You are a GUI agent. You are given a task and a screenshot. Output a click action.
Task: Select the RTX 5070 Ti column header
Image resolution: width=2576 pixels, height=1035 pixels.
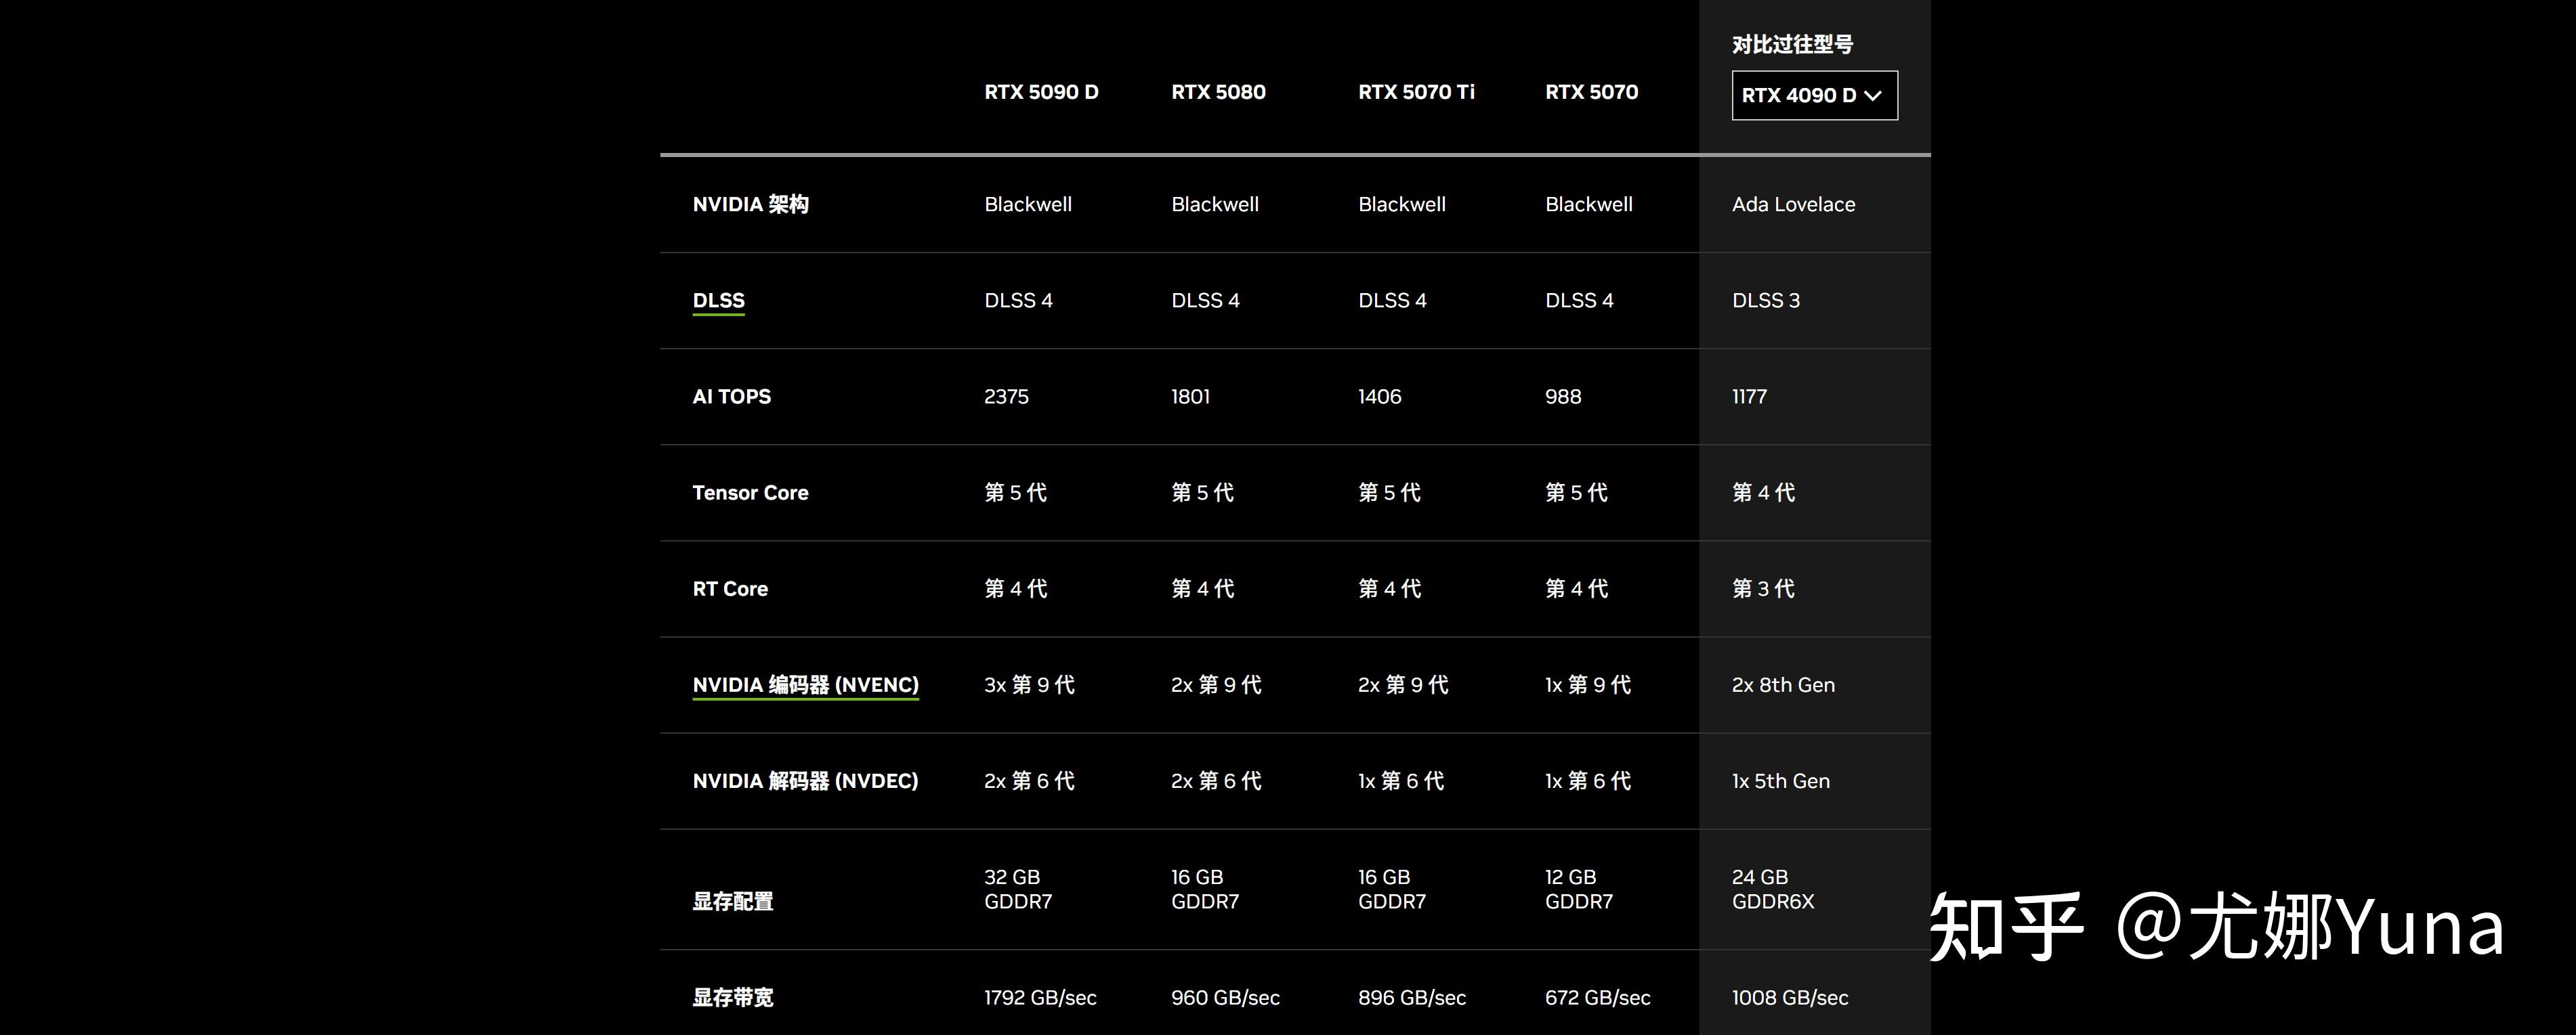(x=1416, y=92)
